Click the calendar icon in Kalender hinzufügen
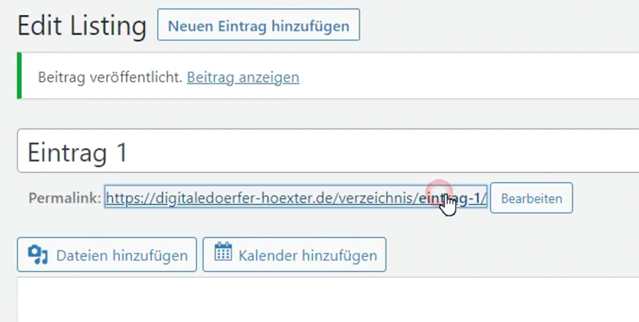Screen dimensions: 639x322 (x=223, y=254)
